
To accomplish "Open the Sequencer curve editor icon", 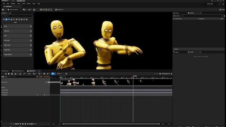I will tap(66, 74).
